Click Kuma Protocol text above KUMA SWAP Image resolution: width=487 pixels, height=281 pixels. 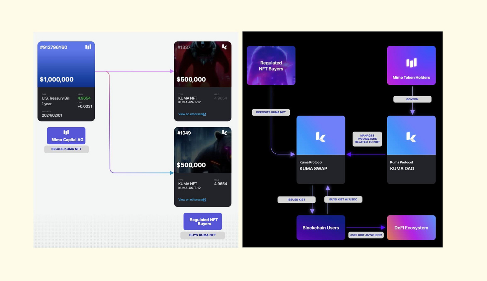pos(311,162)
